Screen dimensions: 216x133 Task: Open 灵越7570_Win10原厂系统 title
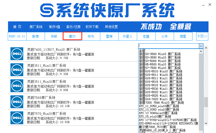[x=47, y=114]
